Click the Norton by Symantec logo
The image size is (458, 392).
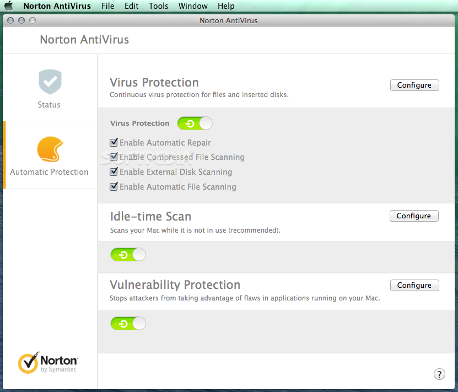pyautogui.click(x=48, y=363)
